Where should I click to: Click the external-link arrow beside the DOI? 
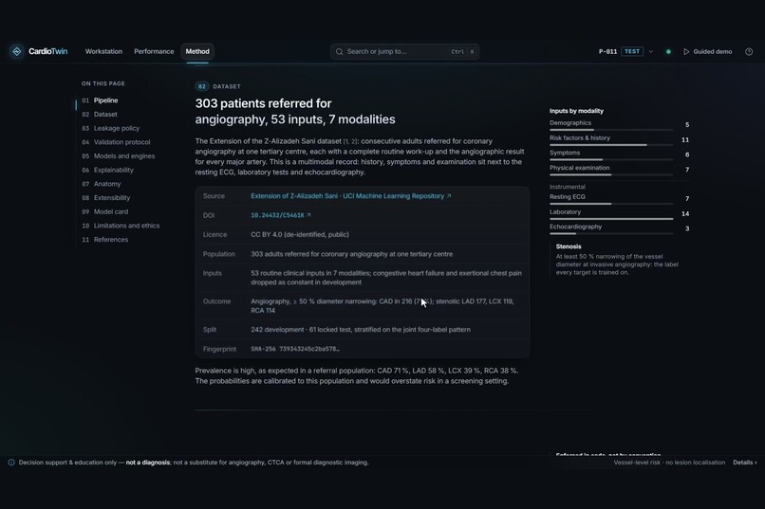click(x=308, y=215)
